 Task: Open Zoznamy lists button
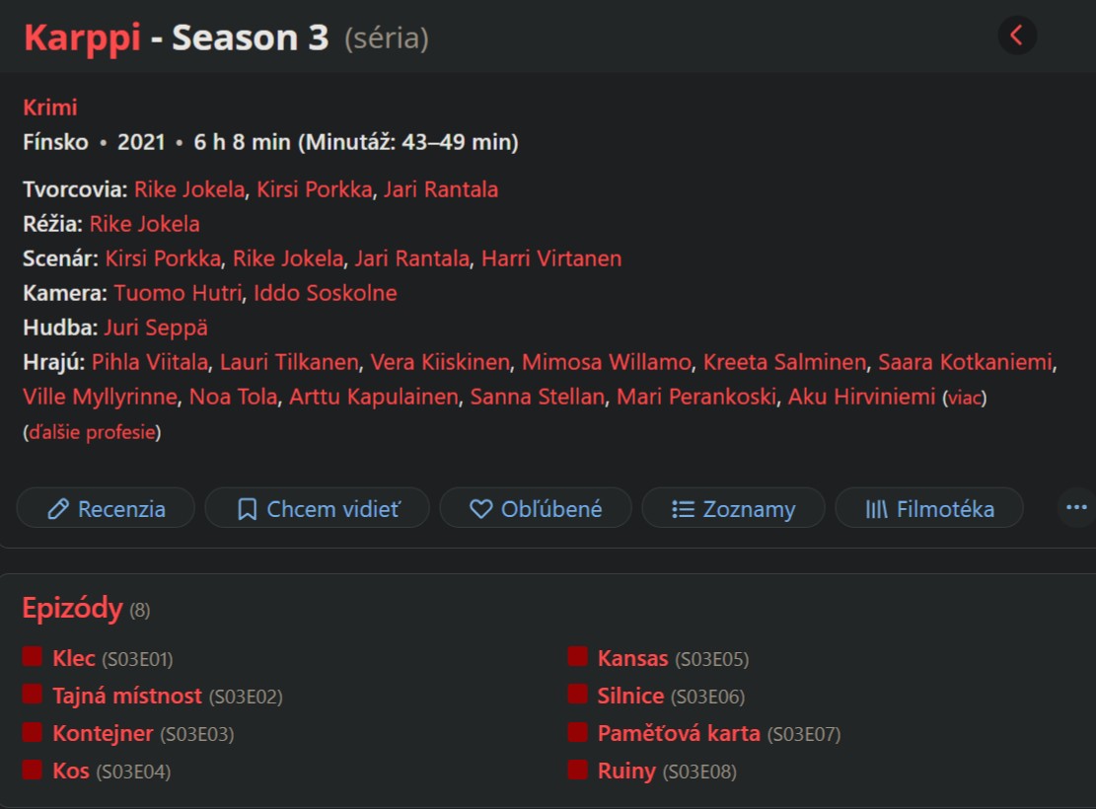pyautogui.click(x=733, y=508)
